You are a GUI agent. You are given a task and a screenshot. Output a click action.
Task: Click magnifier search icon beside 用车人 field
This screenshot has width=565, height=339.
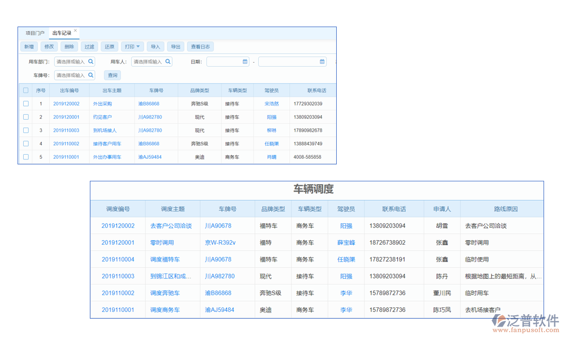click(168, 60)
